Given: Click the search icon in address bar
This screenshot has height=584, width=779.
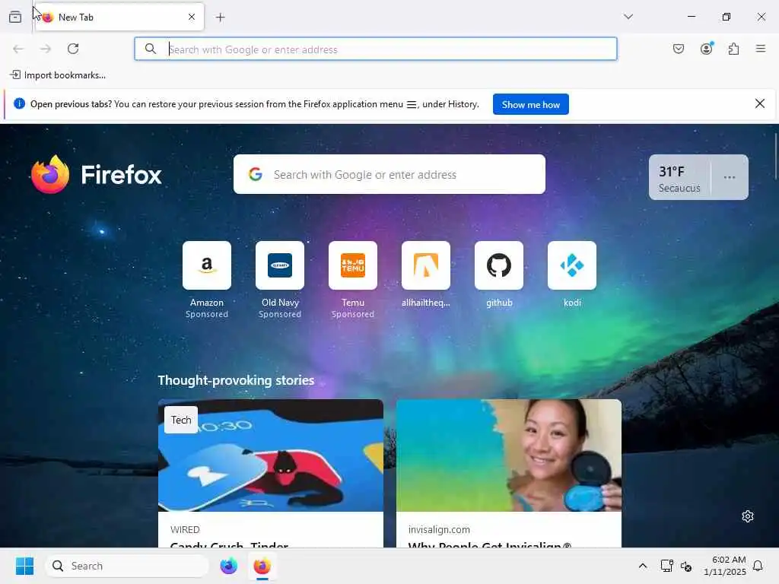Looking at the screenshot, I should click(151, 49).
